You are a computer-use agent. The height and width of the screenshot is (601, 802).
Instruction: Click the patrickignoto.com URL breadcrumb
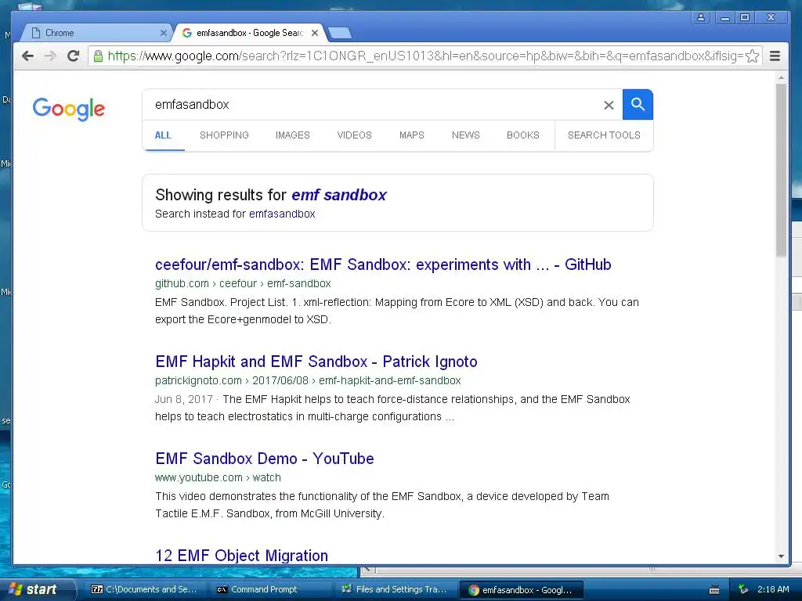(x=308, y=381)
